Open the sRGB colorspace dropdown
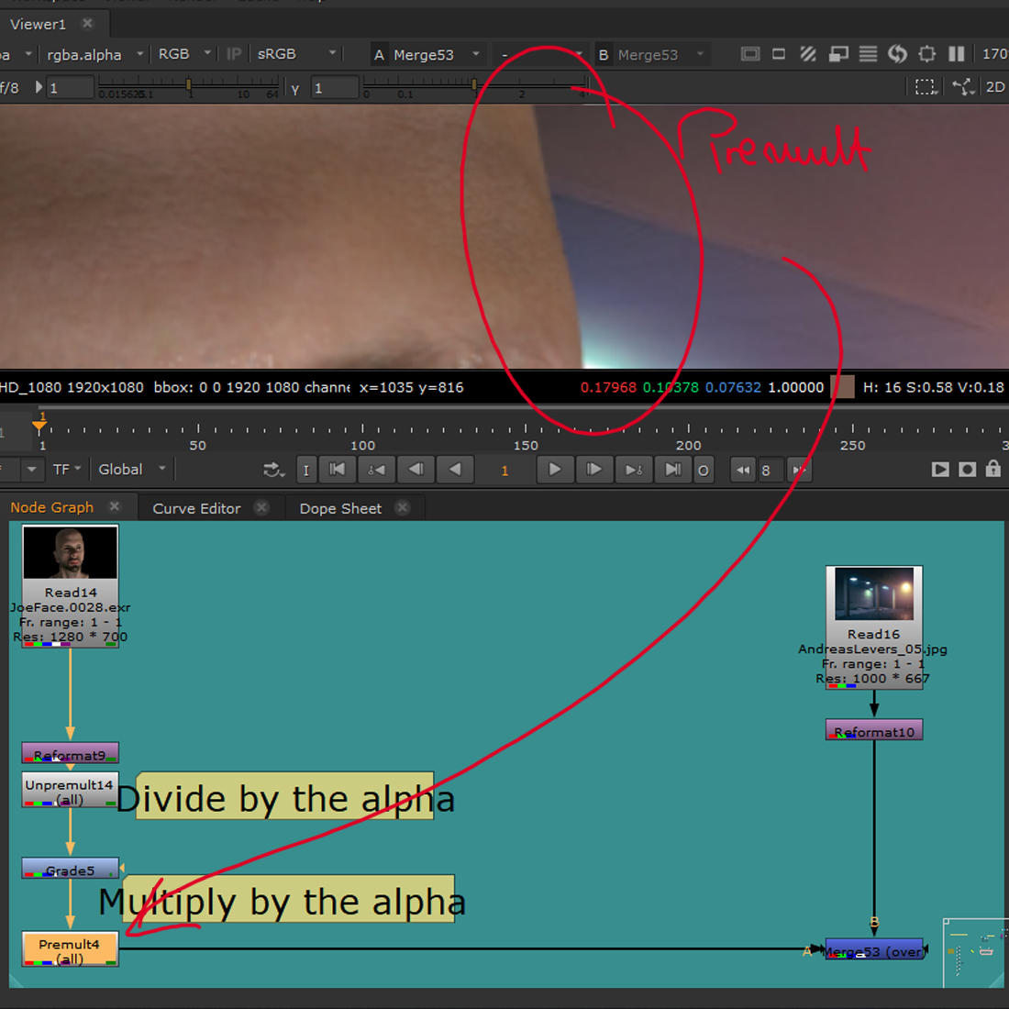Screen dimensions: 1009x1009 pyautogui.click(x=296, y=54)
